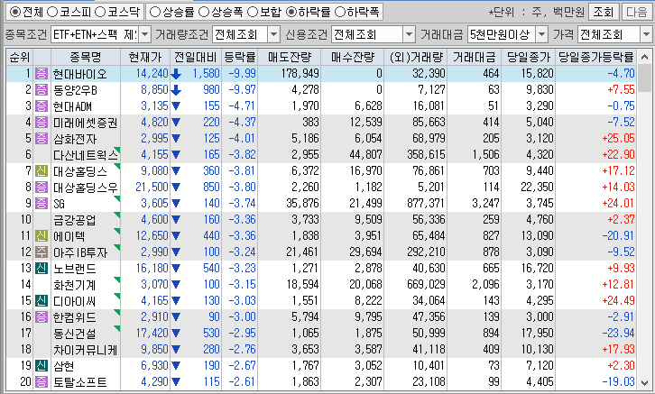Sort by 거래대금 column header
Viewport: 655px width, 394px height.
coord(475,57)
